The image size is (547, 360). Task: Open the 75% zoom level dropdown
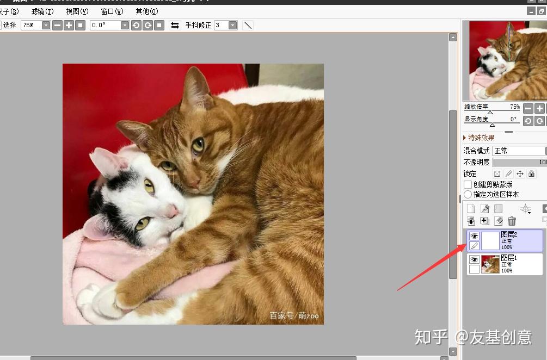(x=46, y=26)
